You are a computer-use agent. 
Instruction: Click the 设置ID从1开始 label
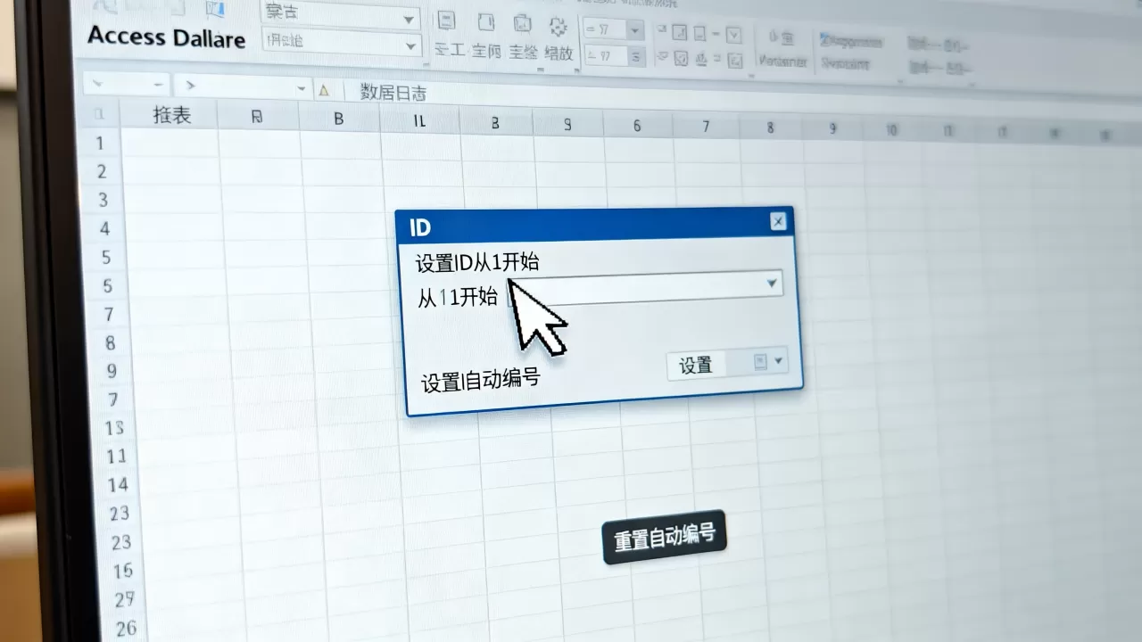coord(477,263)
